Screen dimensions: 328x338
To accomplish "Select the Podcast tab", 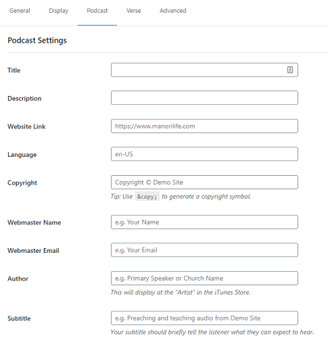I will (97, 11).
